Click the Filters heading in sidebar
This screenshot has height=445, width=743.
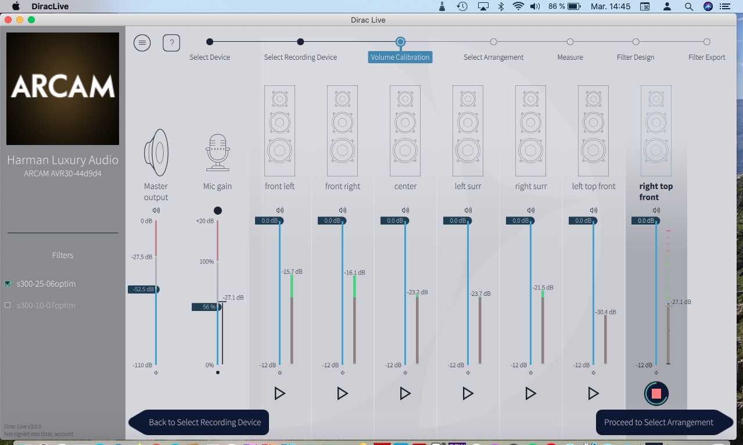[x=63, y=255]
